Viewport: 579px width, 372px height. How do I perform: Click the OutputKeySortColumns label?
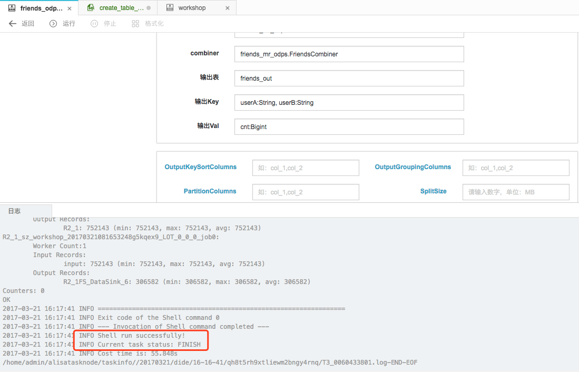pyautogui.click(x=201, y=167)
